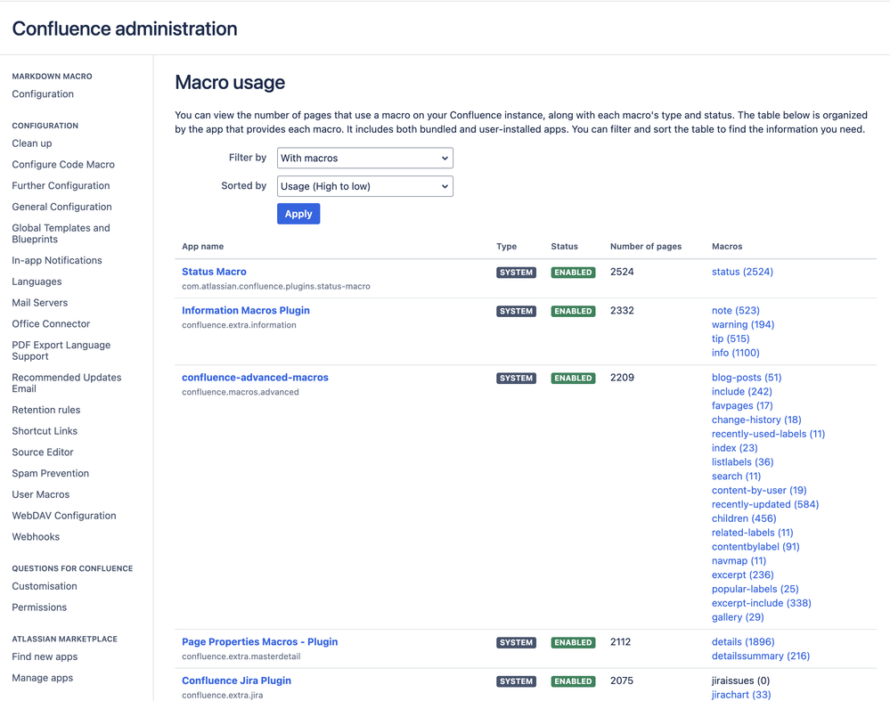Viewport: 890px width, 701px height.
Task: Open PDF Export Language Support
Action: click(61, 350)
